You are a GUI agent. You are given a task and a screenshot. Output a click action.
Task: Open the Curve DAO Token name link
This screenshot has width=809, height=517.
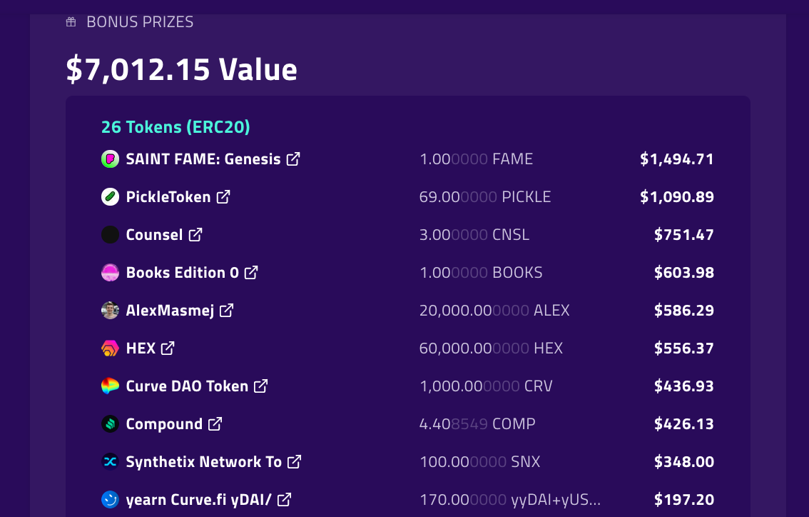[x=187, y=386]
